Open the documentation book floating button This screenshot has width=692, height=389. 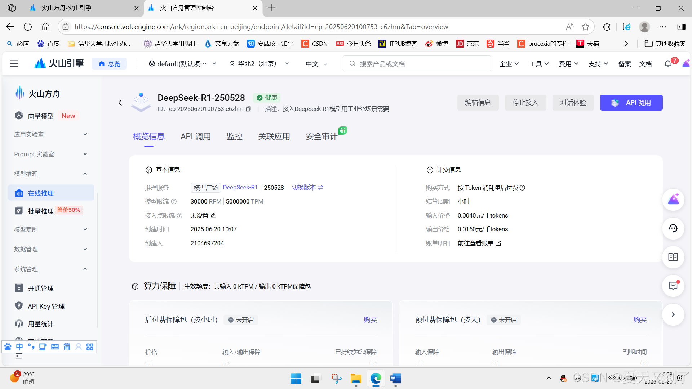click(673, 257)
